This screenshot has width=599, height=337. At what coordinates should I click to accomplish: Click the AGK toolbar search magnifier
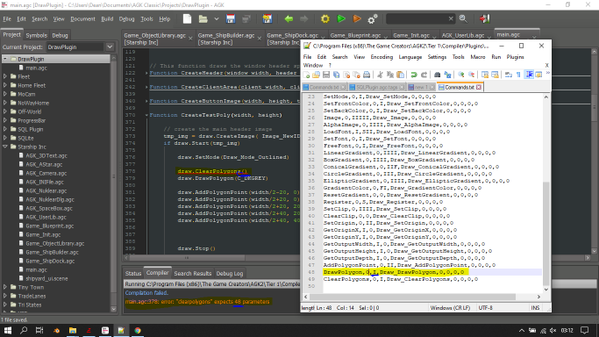point(463,18)
